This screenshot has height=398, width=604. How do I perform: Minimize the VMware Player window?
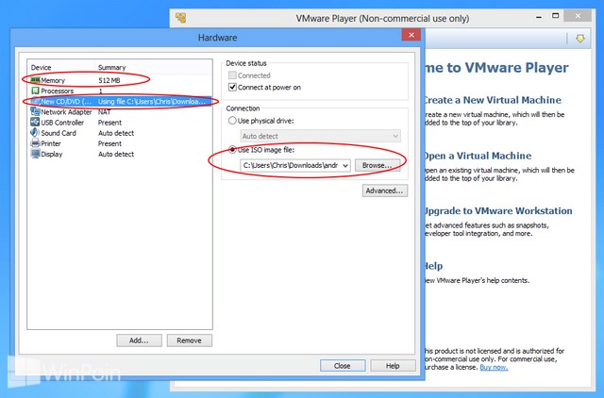tap(539, 17)
